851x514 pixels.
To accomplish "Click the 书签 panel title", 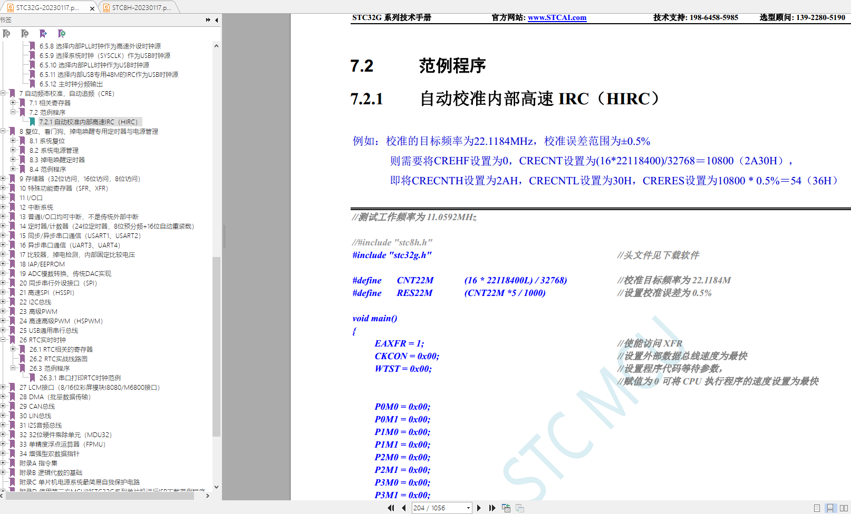I will click(x=6, y=20).
